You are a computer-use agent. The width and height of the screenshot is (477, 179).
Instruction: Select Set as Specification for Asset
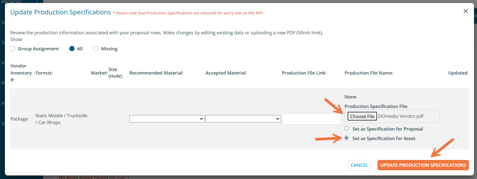[x=347, y=138]
